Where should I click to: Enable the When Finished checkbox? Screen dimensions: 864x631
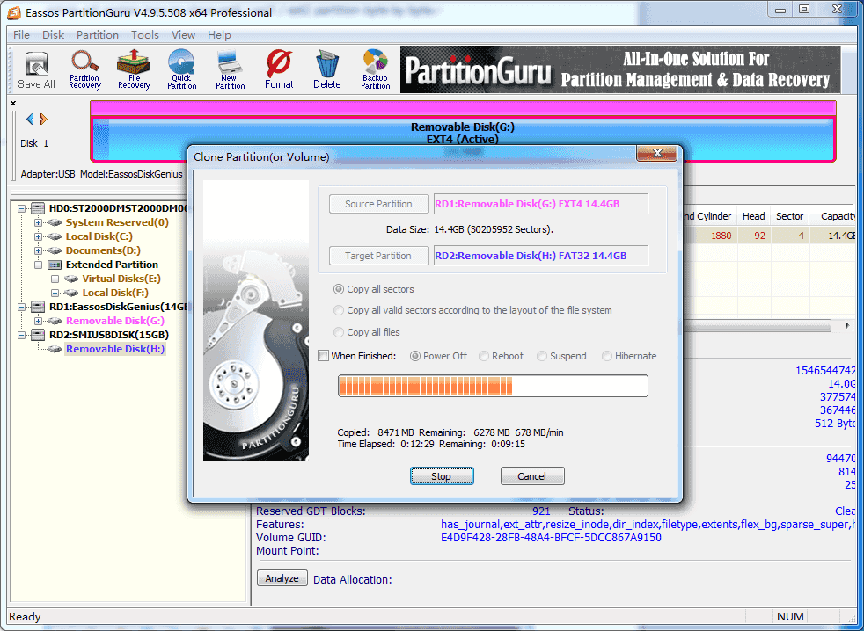pos(324,356)
